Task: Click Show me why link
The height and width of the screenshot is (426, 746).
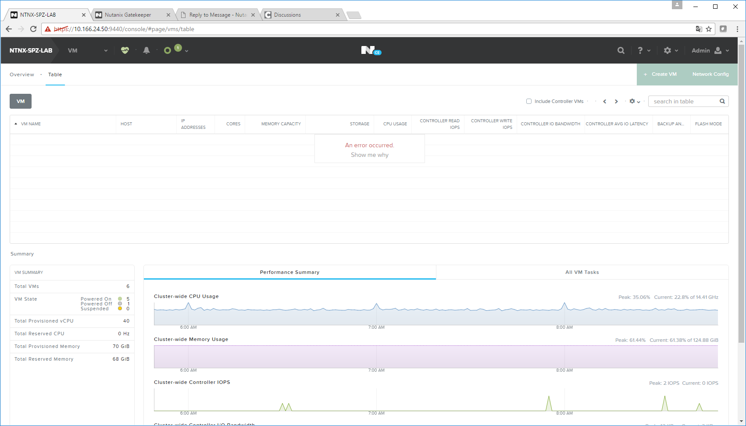Action: click(369, 155)
